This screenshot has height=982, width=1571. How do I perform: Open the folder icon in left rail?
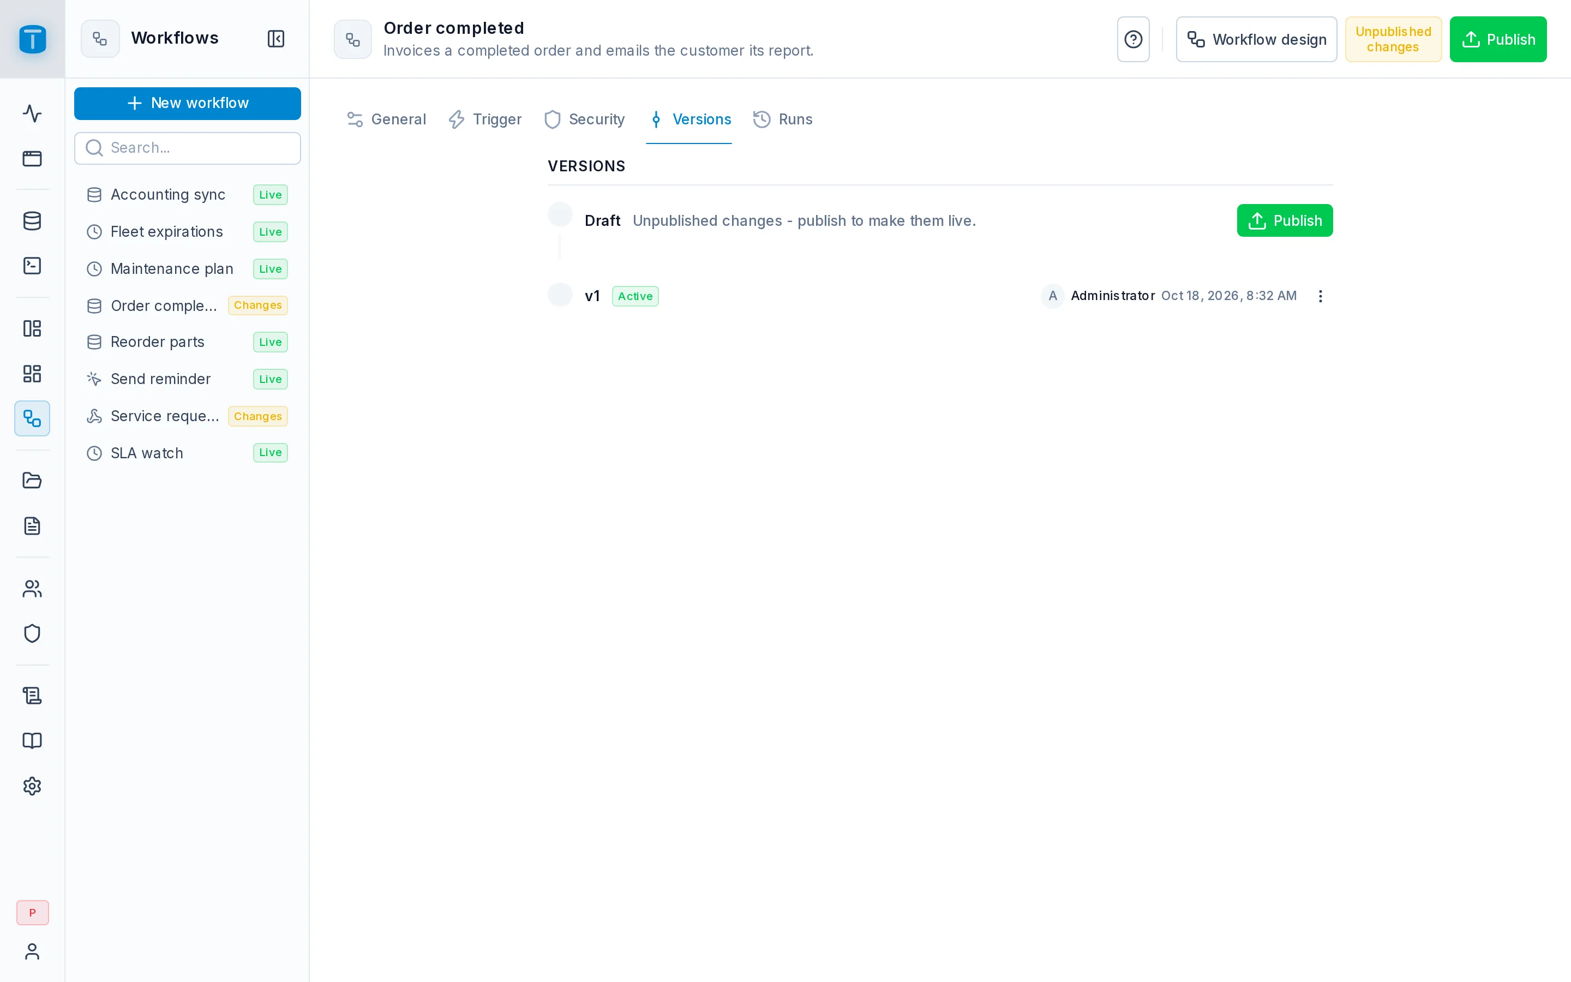(33, 481)
